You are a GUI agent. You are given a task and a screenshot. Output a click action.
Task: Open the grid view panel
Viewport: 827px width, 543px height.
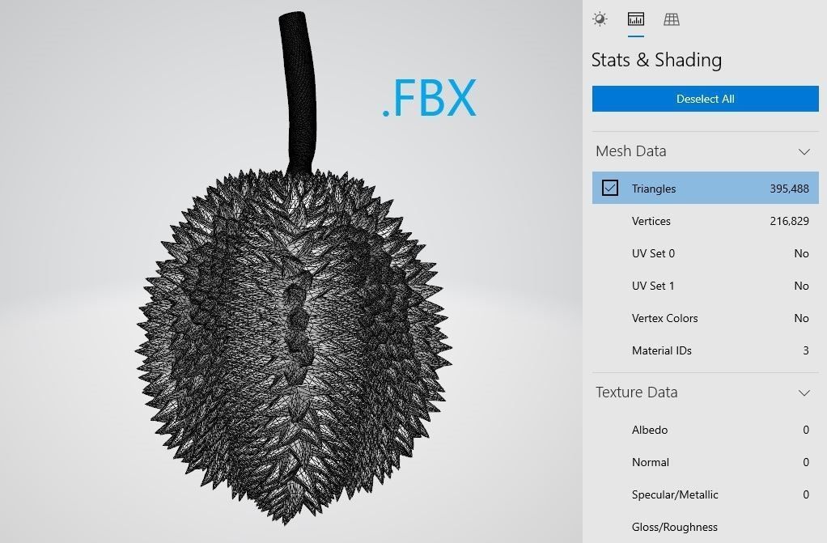672,19
